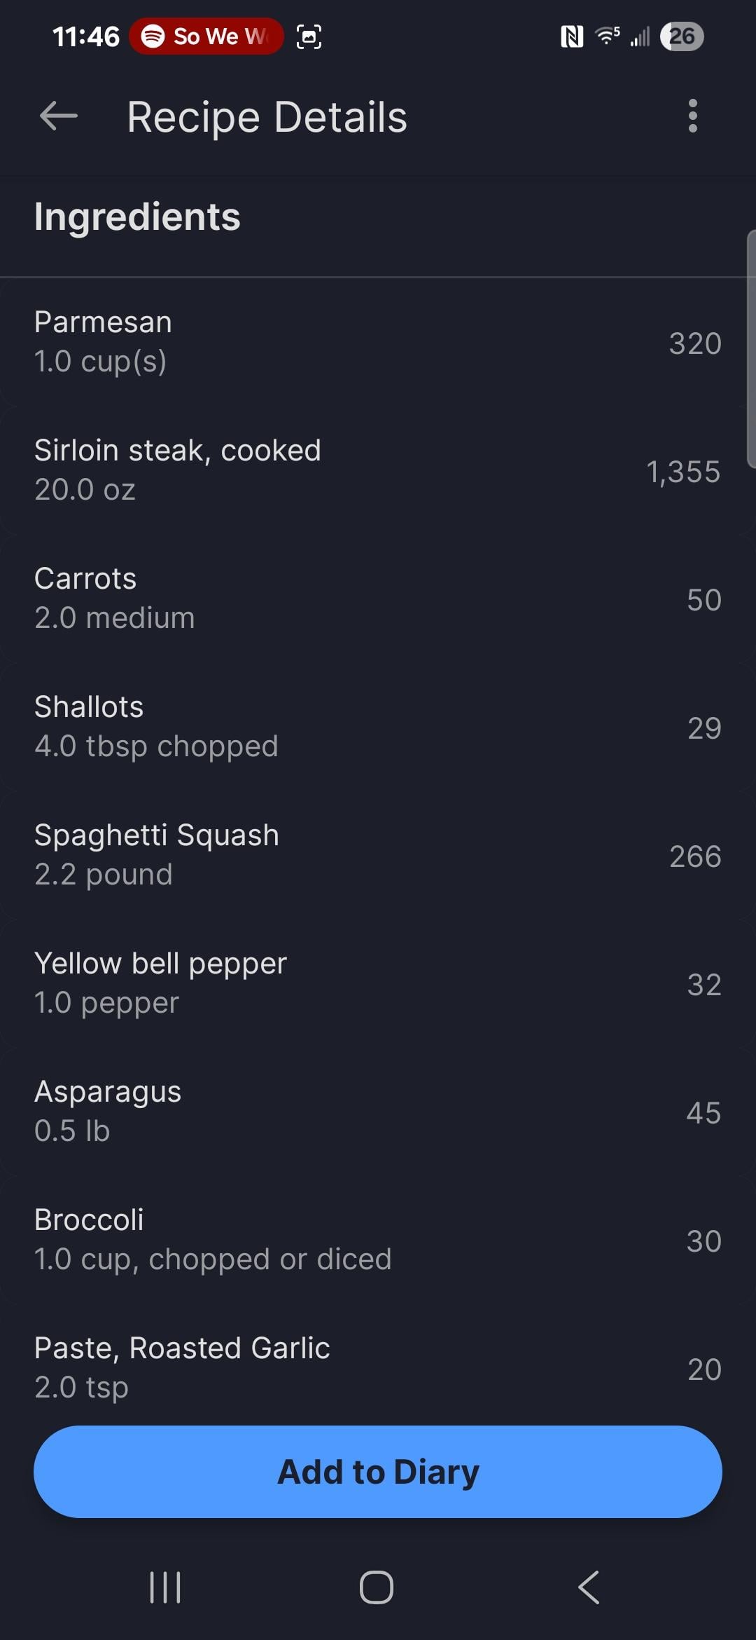Viewport: 756px width, 1640px height.
Task: Open the Paste, Roasted Garlic entry
Action: 378,1367
